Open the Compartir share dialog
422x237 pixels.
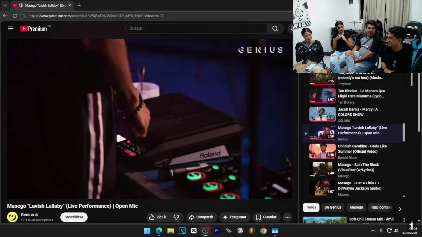click(x=201, y=217)
